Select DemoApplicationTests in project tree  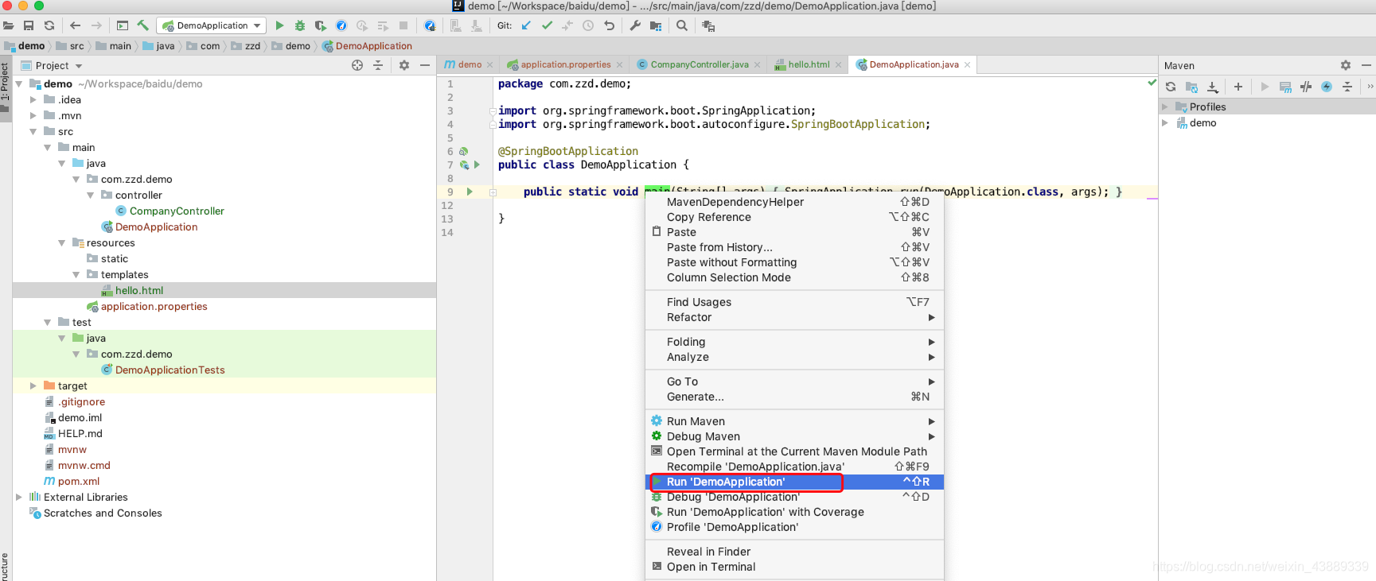[170, 370]
